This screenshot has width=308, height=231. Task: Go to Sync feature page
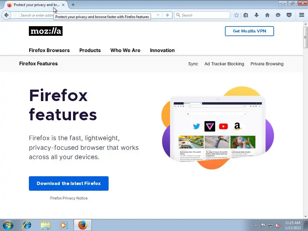[193, 64]
